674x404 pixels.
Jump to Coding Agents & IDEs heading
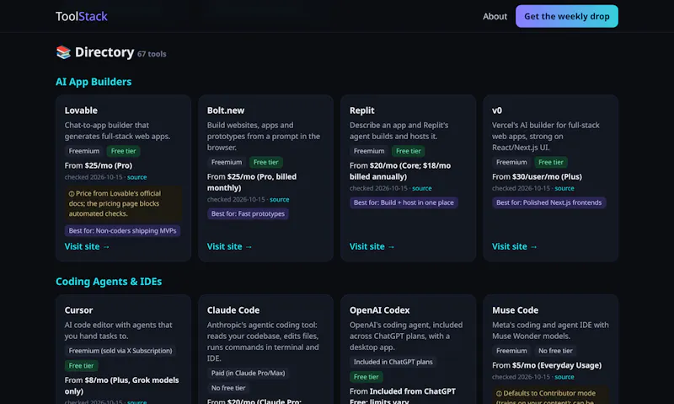tap(109, 282)
